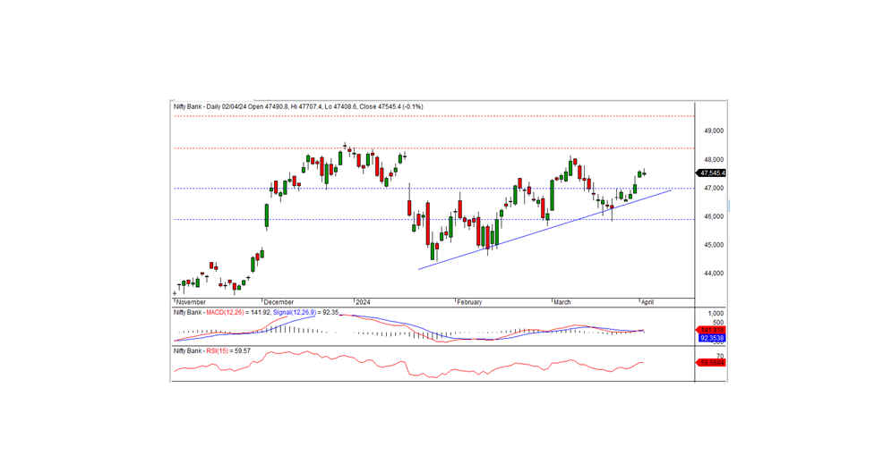Click the 48,000 price axis label
Screen dimensions: 883x472
(x=714, y=160)
